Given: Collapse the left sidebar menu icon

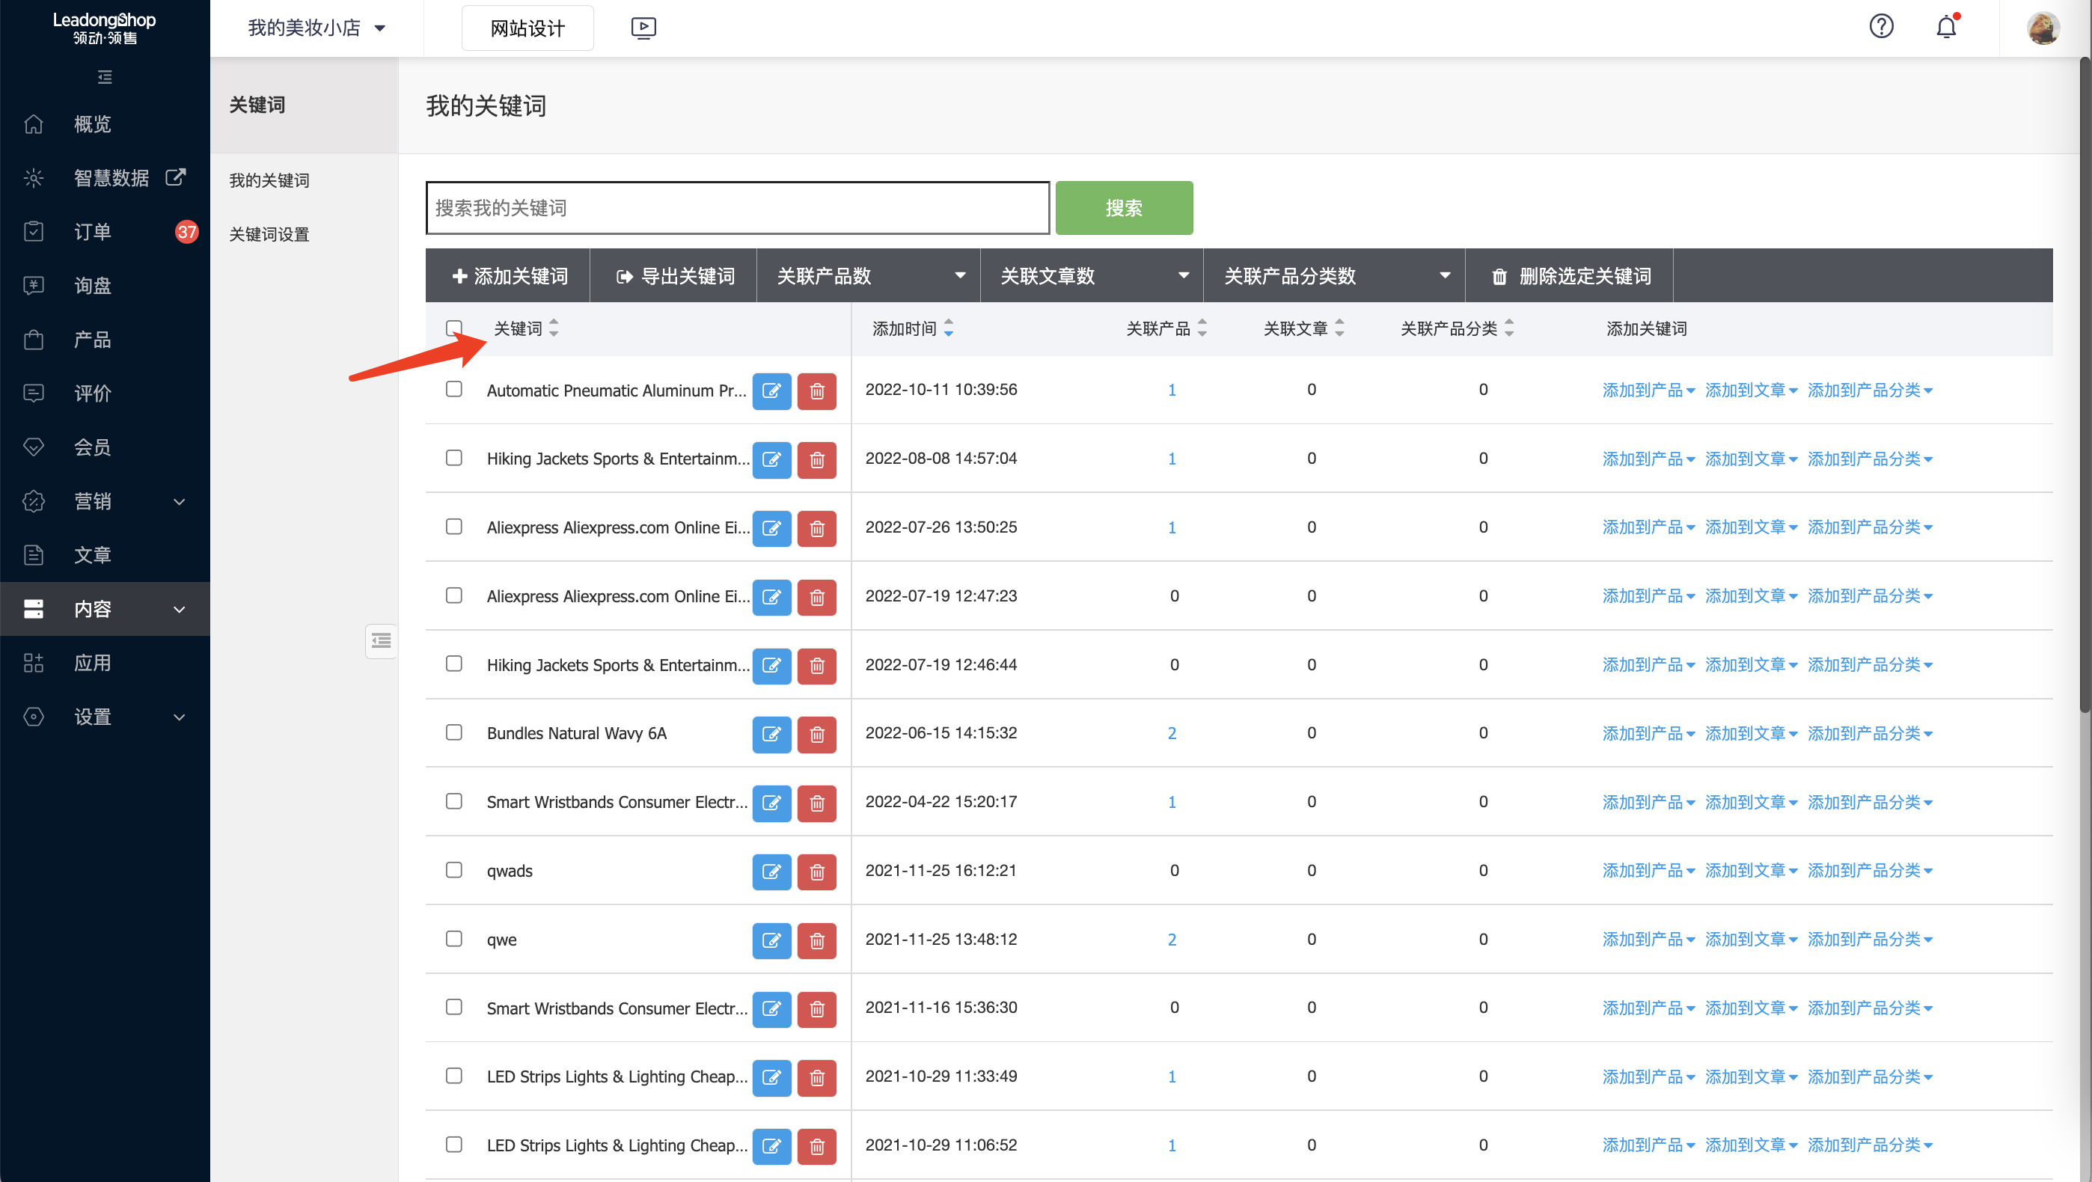Looking at the screenshot, I should (x=105, y=77).
